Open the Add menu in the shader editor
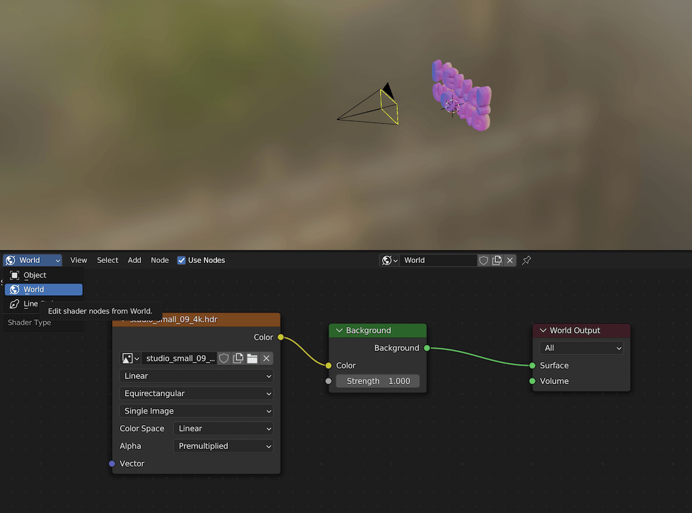 [x=134, y=260]
